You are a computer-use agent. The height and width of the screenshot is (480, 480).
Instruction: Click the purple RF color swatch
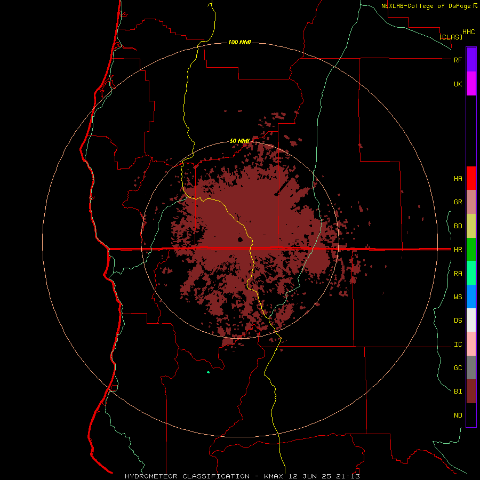tap(471, 59)
